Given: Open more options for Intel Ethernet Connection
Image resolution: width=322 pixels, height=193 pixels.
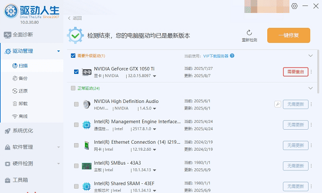Looking at the screenshot, I should (x=311, y=145).
